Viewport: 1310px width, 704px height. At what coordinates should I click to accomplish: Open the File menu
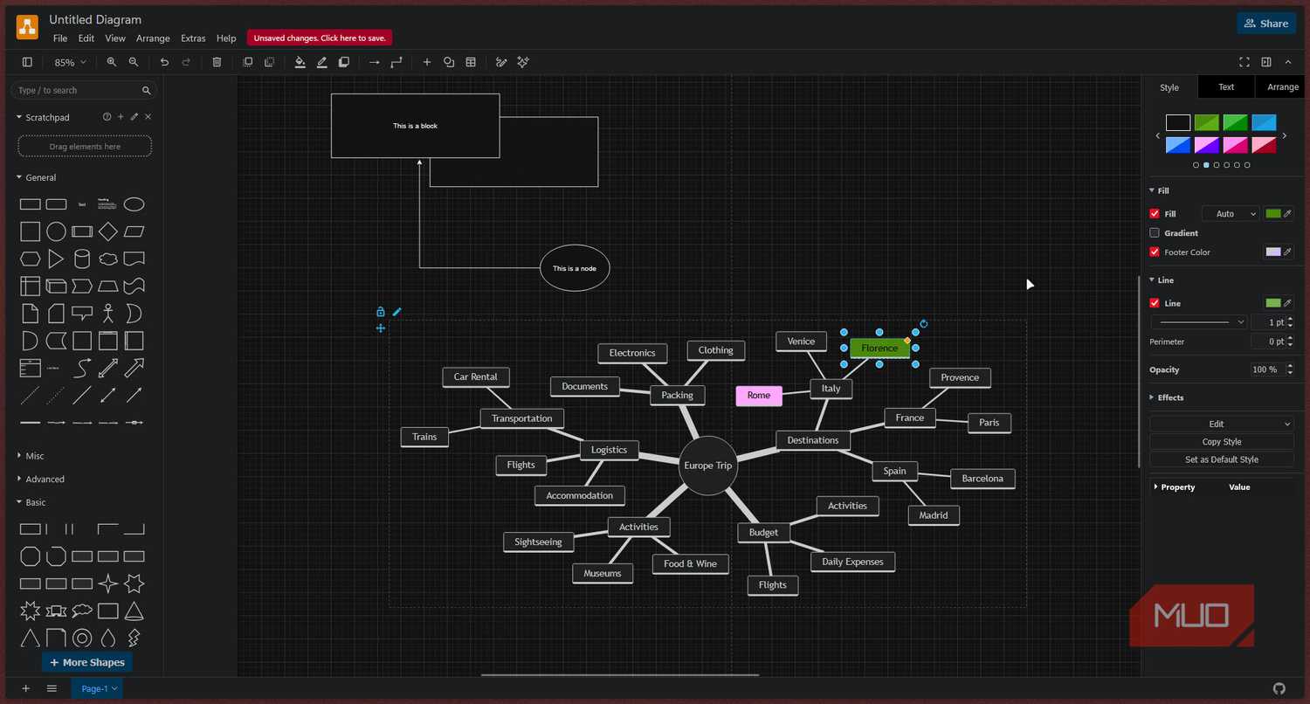(60, 38)
